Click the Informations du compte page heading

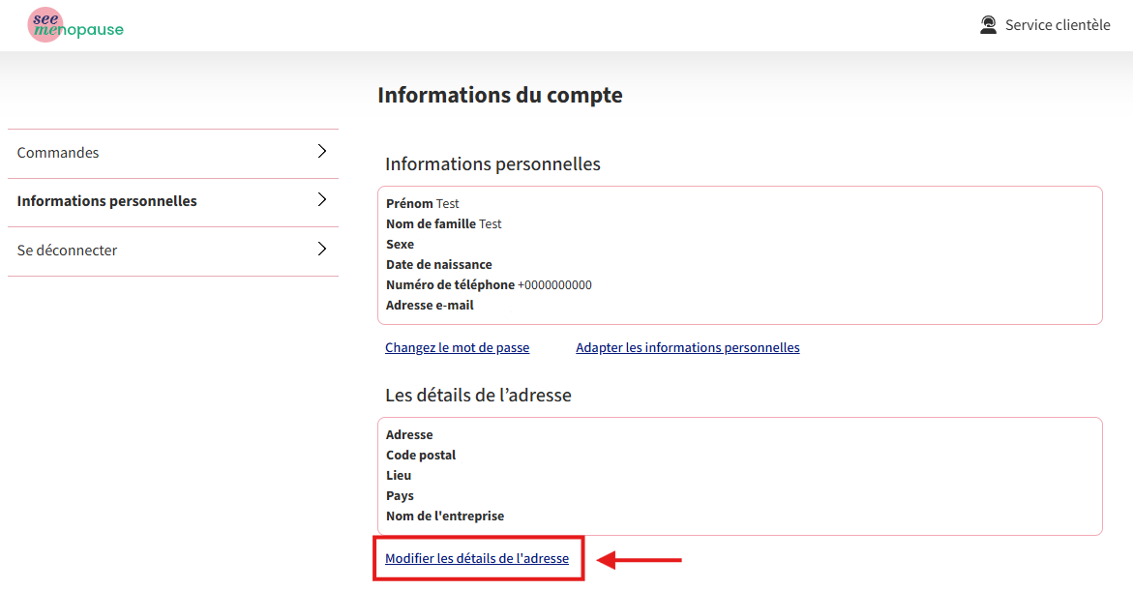499,95
